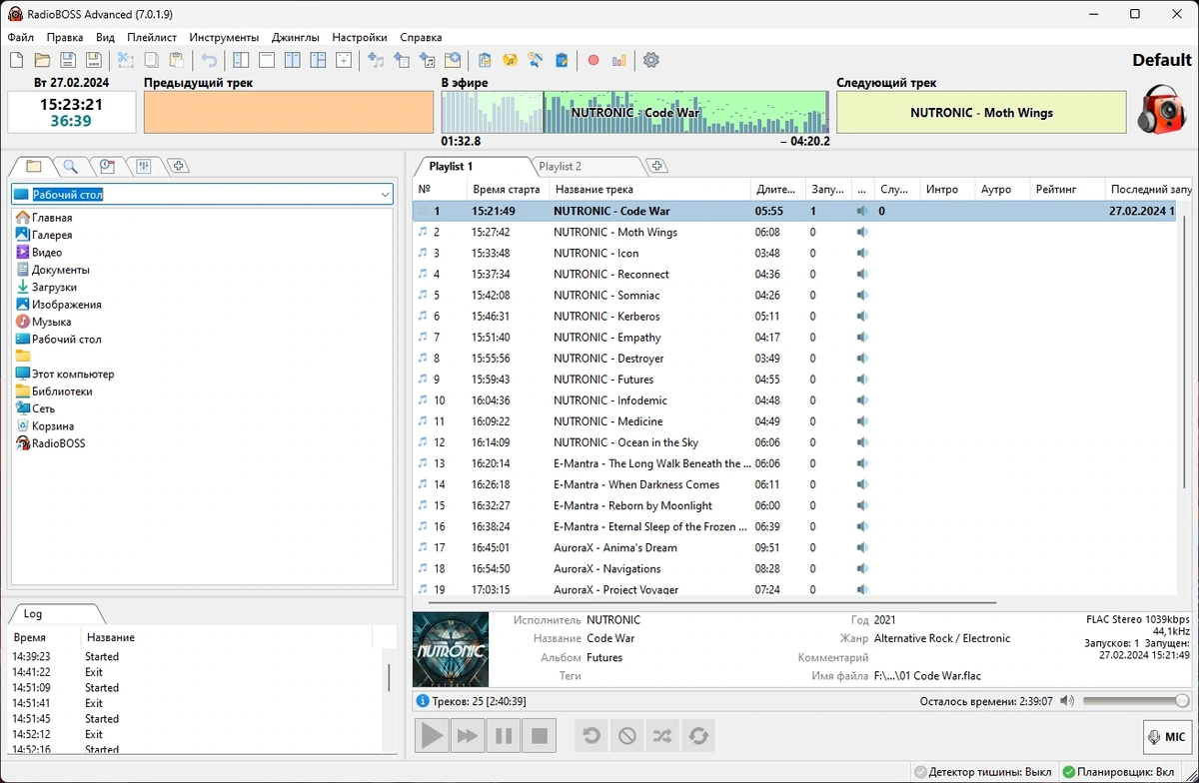
Task: Skip to next track with fast-forward button
Action: click(468, 736)
